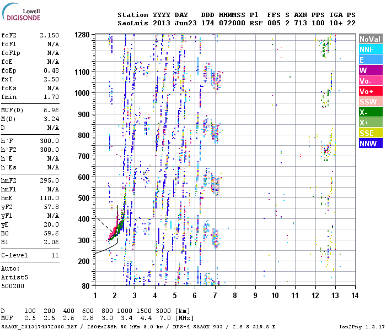Screen dimensions: 386x330
Task: Click the 500200 version number
Action: coord(13,286)
